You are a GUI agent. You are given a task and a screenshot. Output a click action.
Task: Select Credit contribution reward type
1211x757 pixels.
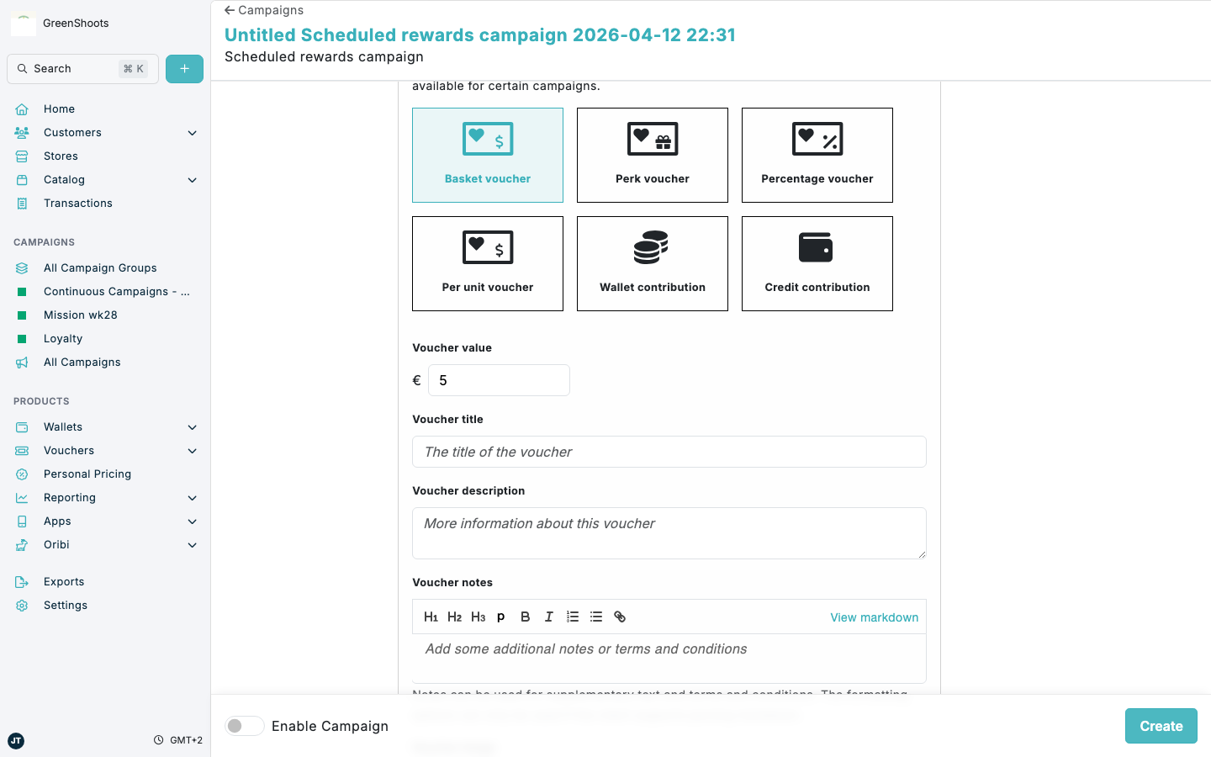click(817, 263)
